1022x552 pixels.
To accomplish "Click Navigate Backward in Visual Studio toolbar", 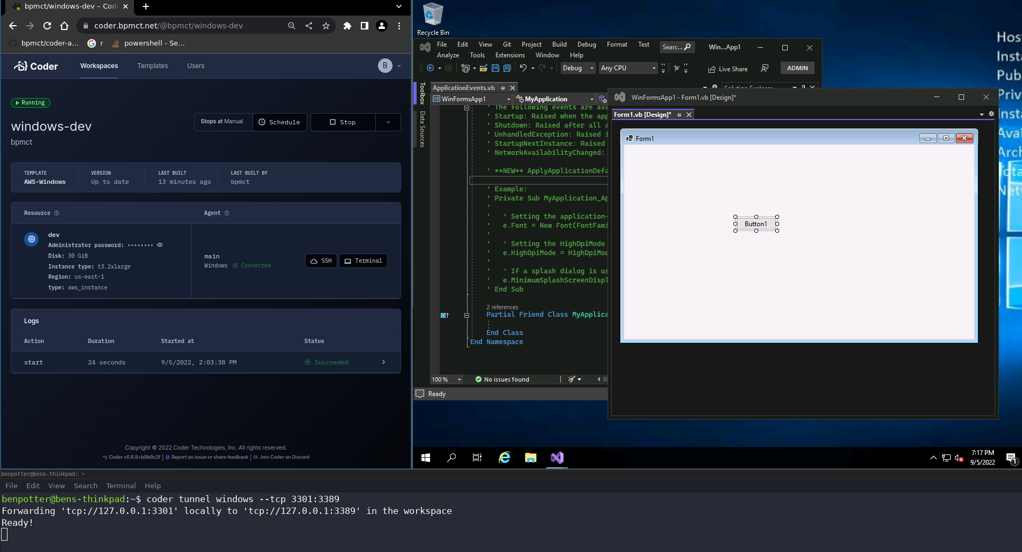I will (x=430, y=68).
